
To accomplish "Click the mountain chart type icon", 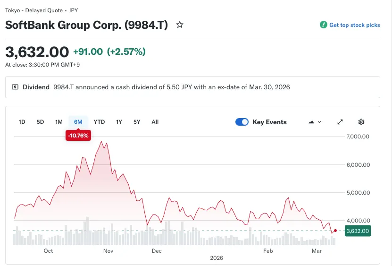I will 311,122.
